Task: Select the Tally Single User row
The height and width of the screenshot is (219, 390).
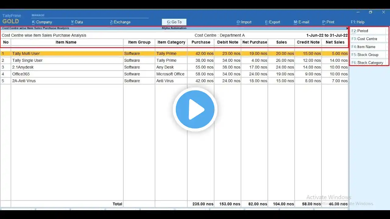Action: 174,60
